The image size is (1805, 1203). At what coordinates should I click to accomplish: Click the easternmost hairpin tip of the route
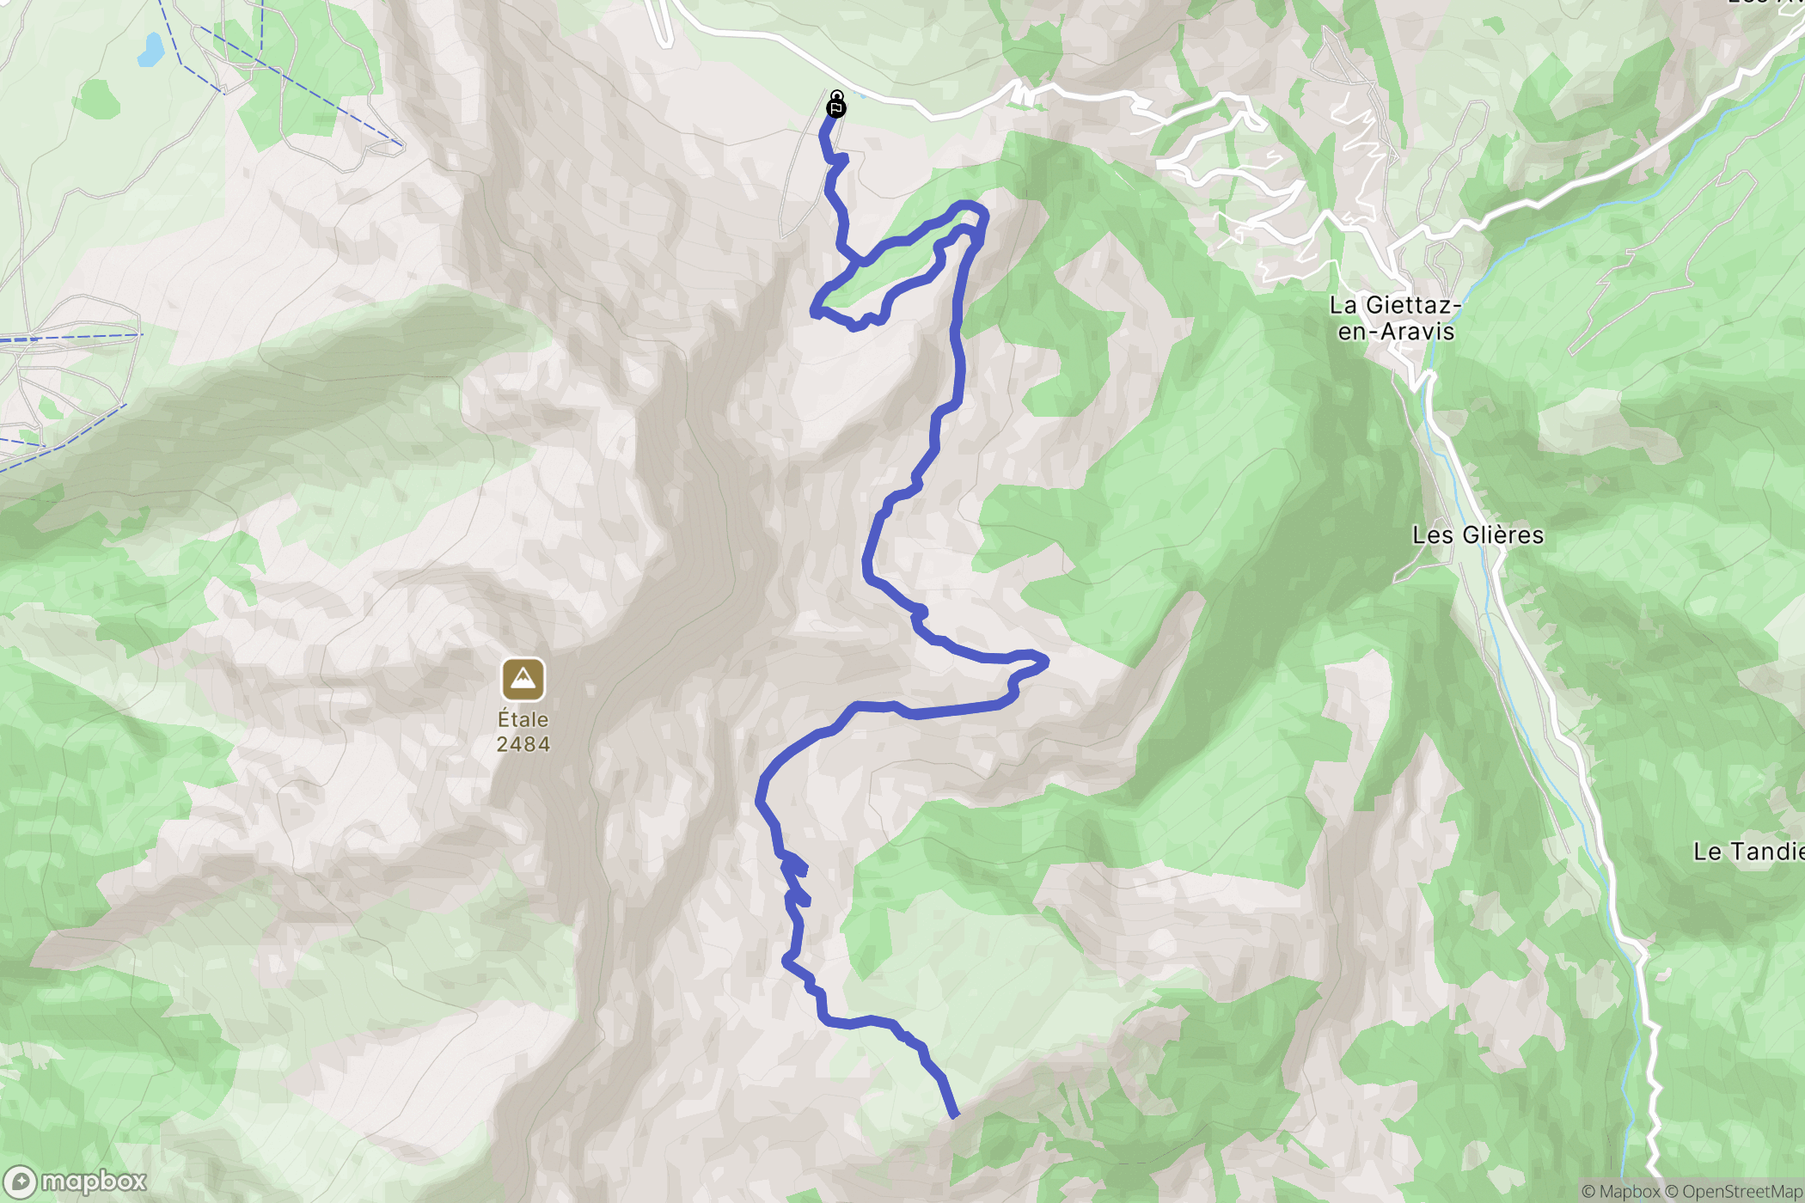click(x=1044, y=661)
